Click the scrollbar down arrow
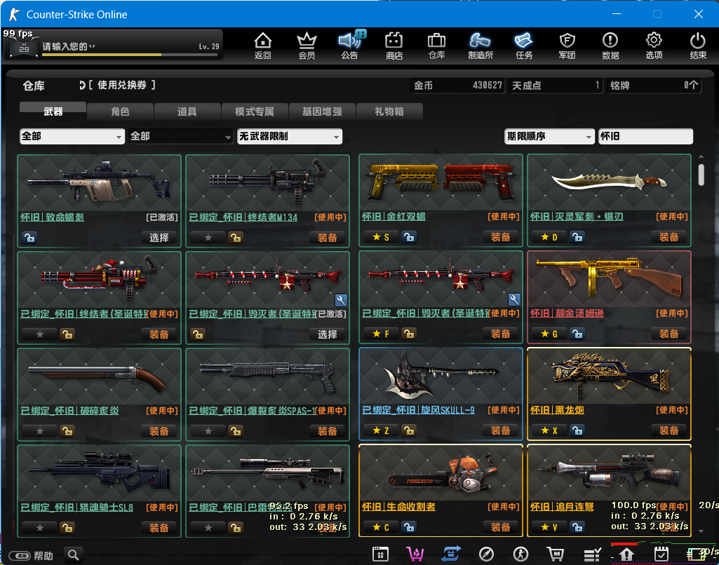The width and height of the screenshot is (719, 565). pos(701,531)
